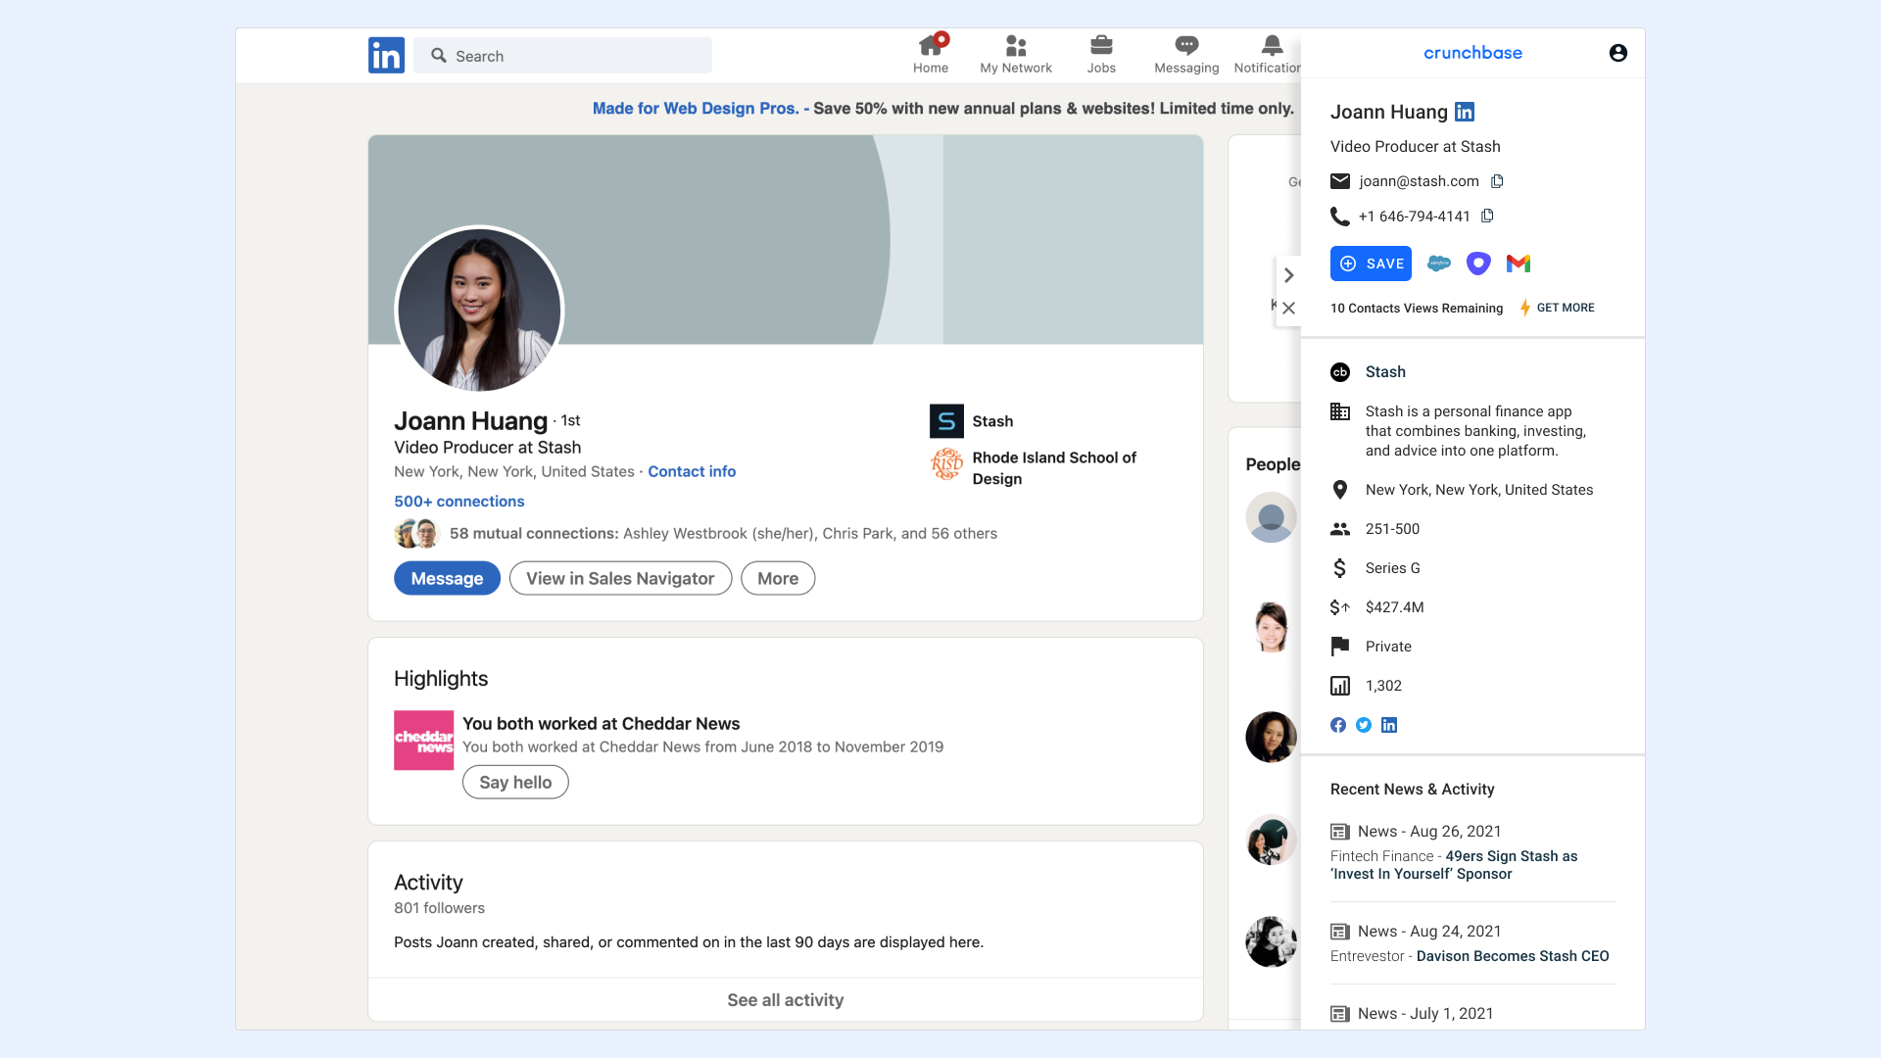Open LinkedIn badge next to Joann Huang
The width and height of the screenshot is (1881, 1058).
click(x=1465, y=112)
